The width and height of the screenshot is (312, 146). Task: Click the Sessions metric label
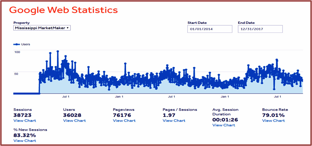[x=22, y=110]
